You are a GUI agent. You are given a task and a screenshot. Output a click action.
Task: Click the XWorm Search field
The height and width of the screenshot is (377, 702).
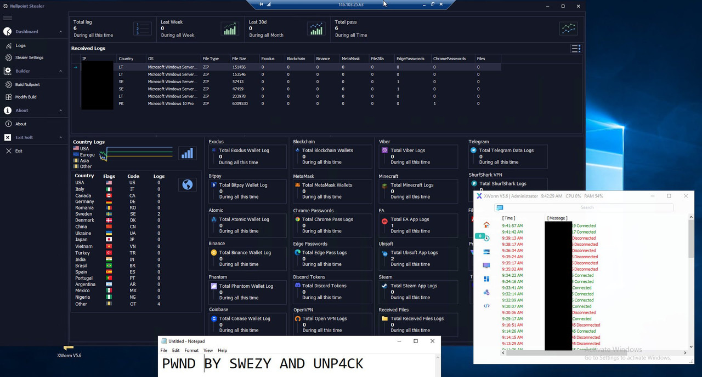pyautogui.click(x=584, y=207)
